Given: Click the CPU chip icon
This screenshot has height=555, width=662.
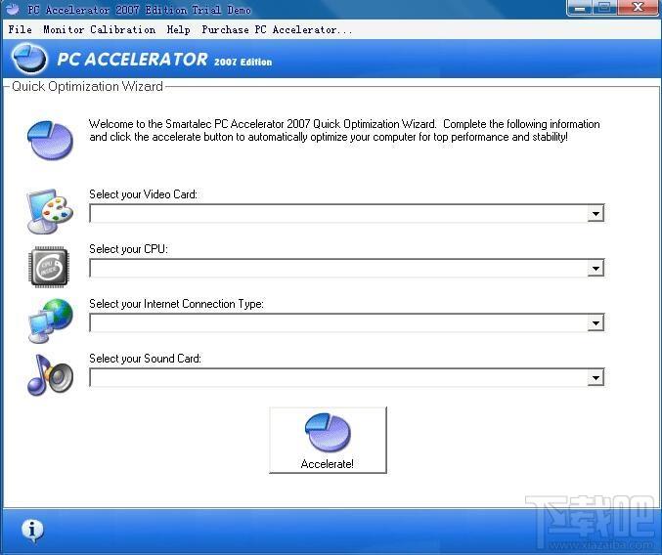Looking at the screenshot, I should (x=48, y=267).
